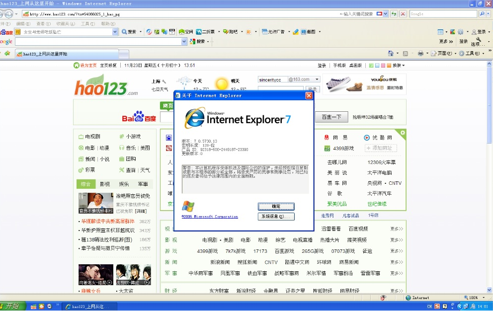The height and width of the screenshot is (311, 493).
Task: Click the 设为主页 home icon on page
Action: click(77, 65)
